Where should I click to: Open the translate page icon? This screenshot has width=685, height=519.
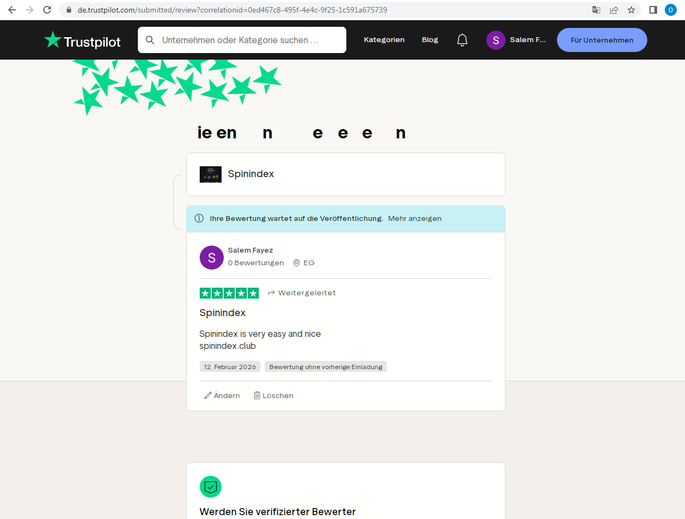click(x=596, y=10)
